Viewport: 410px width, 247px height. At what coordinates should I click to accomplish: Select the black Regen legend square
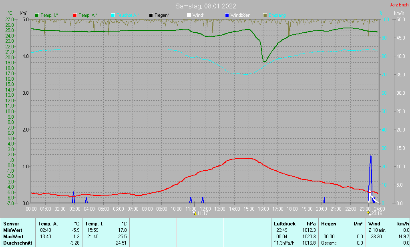click(151, 15)
